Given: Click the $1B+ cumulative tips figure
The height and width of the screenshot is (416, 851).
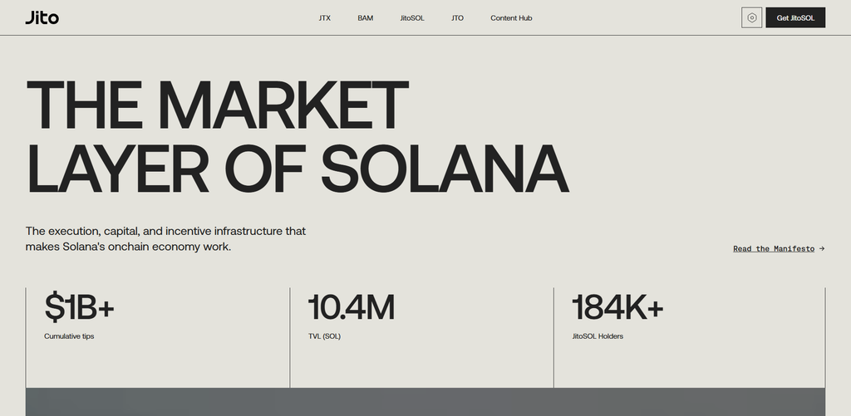Looking at the screenshot, I should [x=79, y=307].
